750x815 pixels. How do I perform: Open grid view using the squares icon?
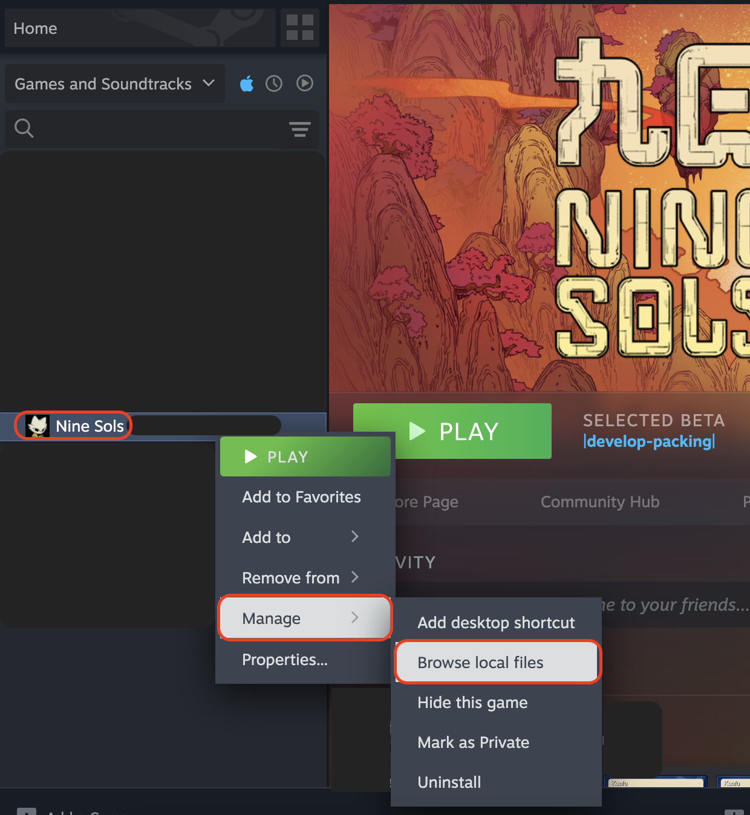click(299, 28)
